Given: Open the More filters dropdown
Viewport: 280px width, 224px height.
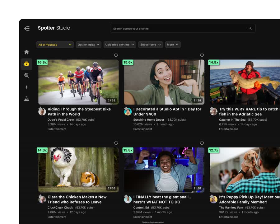Looking at the screenshot, I should [173, 45].
